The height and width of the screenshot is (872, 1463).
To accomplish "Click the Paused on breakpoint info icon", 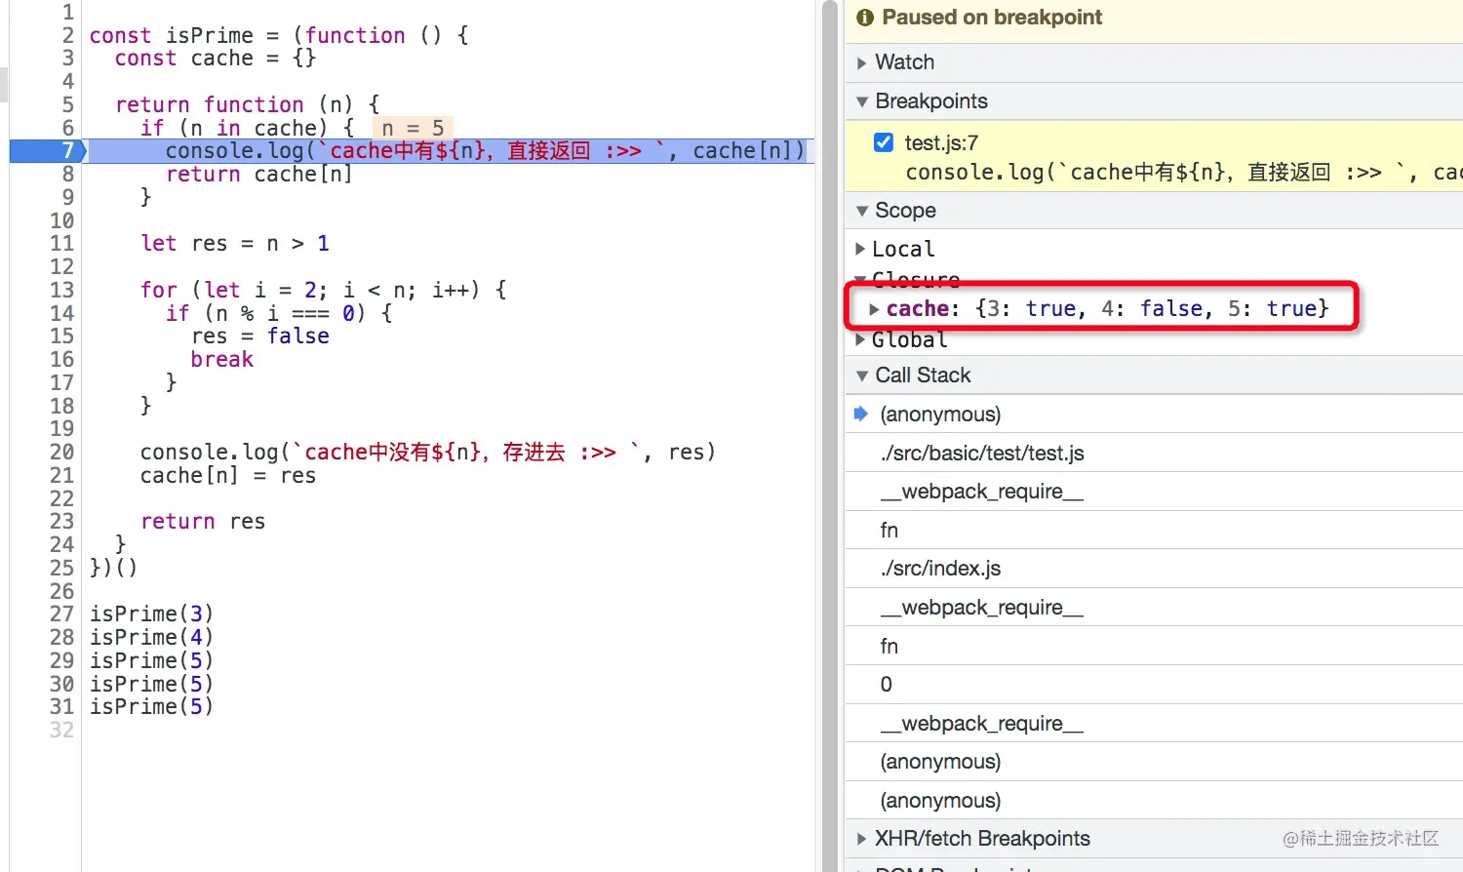I will [864, 18].
